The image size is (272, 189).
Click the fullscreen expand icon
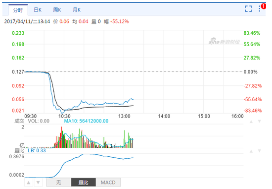click(x=248, y=9)
